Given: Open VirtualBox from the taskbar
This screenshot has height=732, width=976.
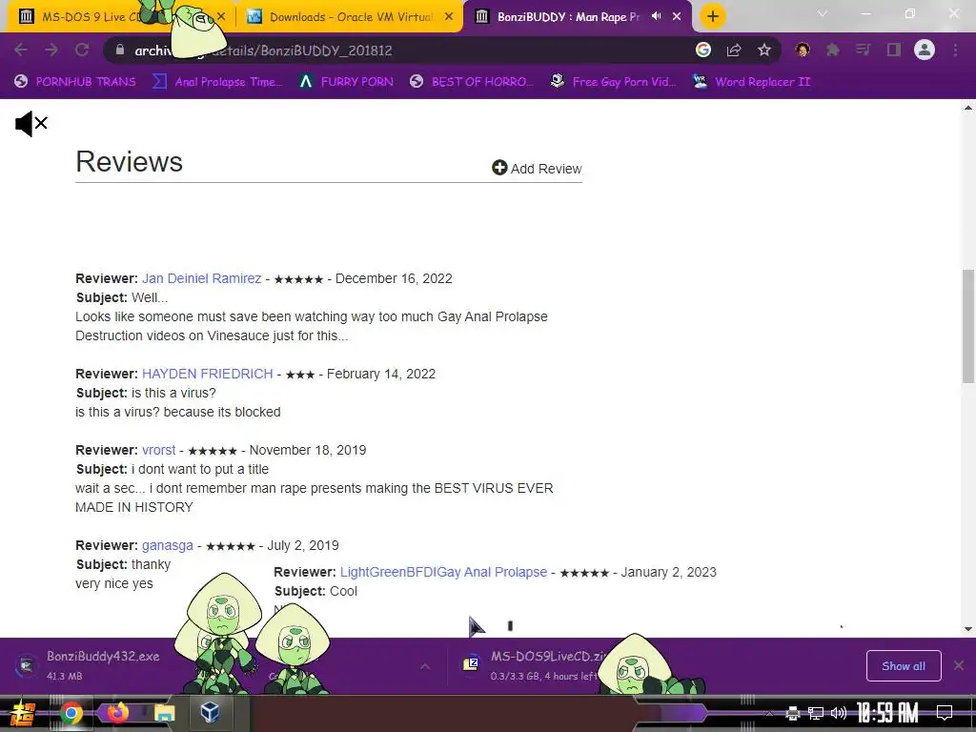Looking at the screenshot, I should coord(210,712).
